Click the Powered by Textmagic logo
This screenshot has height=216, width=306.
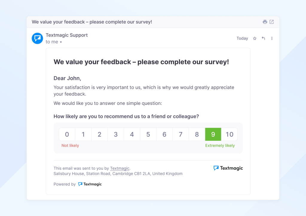pyautogui.click(x=90, y=184)
